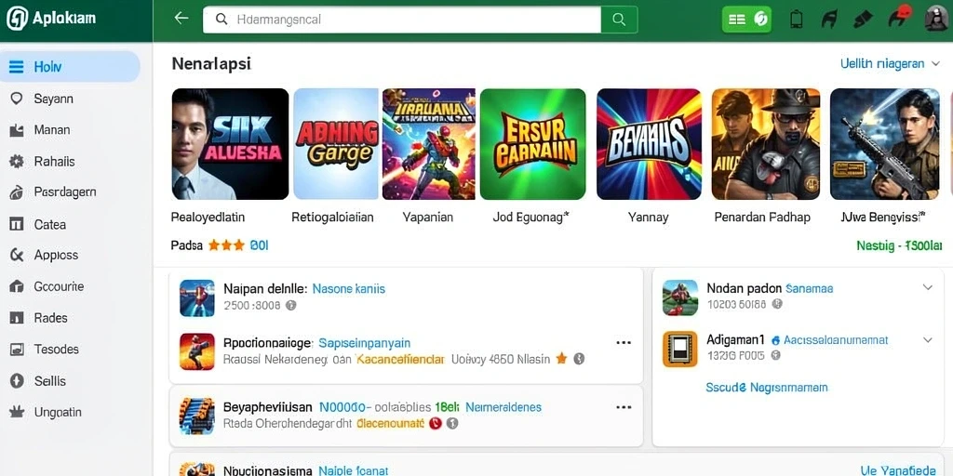Image resolution: width=953 pixels, height=476 pixels.
Task: Click the search field Hdarnangsncal
Action: click(x=402, y=20)
